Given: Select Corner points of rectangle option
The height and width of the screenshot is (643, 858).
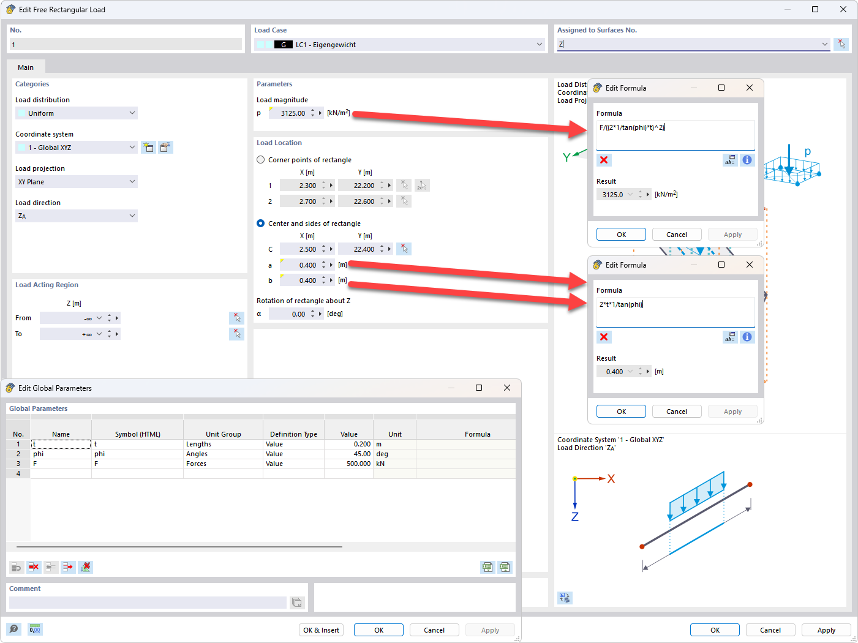Looking at the screenshot, I should pos(260,160).
